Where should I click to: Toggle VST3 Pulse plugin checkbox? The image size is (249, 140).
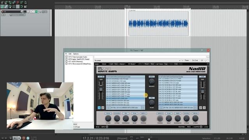[x=67, y=57]
